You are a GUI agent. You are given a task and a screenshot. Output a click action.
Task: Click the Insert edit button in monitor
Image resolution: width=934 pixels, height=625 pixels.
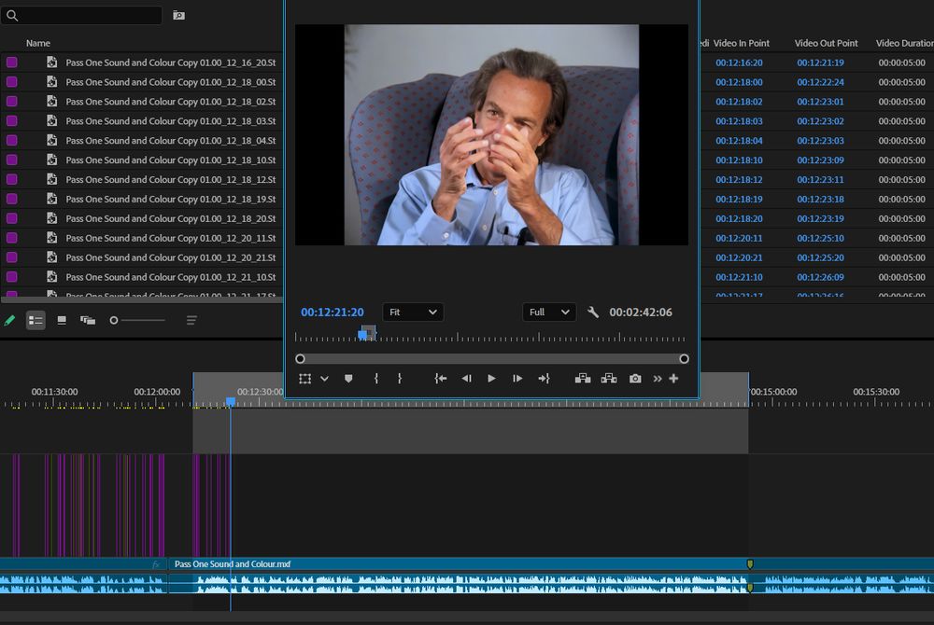[583, 379]
